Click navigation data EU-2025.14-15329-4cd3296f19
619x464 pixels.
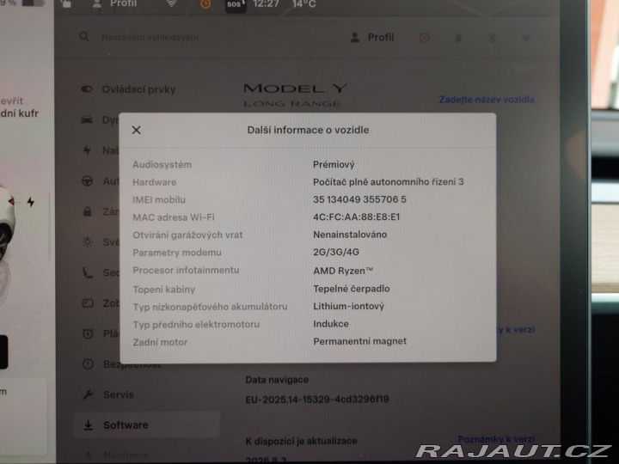317,400
